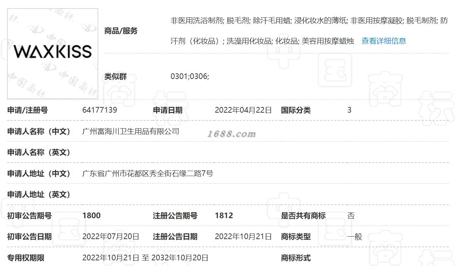
Task: Click the 申请人名称（中文） label
Action: coord(39,131)
